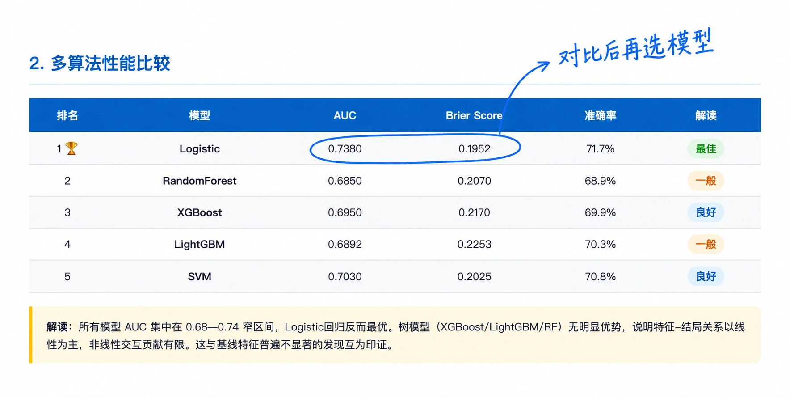Click accuracy value 70.8%
The height and width of the screenshot is (398, 790).
[600, 277]
